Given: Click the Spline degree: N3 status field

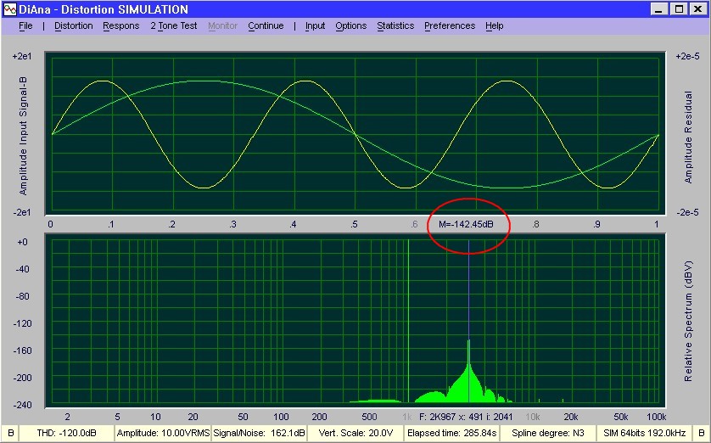Looking at the screenshot, I should point(548,433).
